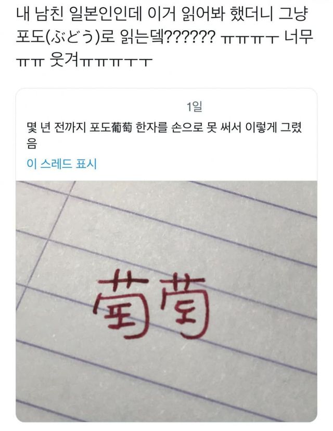
Task: Click the right handwritten red grape character
Action: (185, 305)
